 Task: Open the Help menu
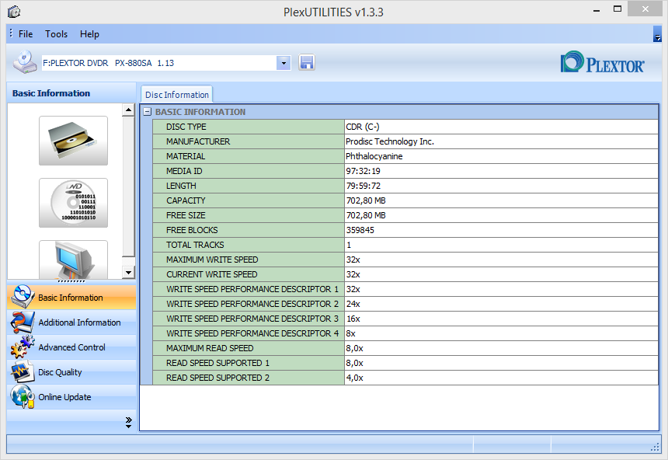pos(89,34)
